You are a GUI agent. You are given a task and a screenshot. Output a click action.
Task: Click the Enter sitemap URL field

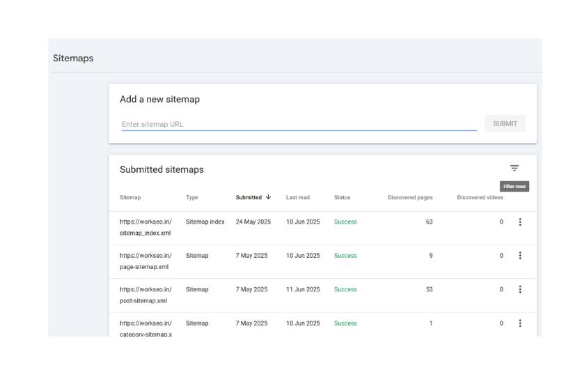[x=299, y=124]
